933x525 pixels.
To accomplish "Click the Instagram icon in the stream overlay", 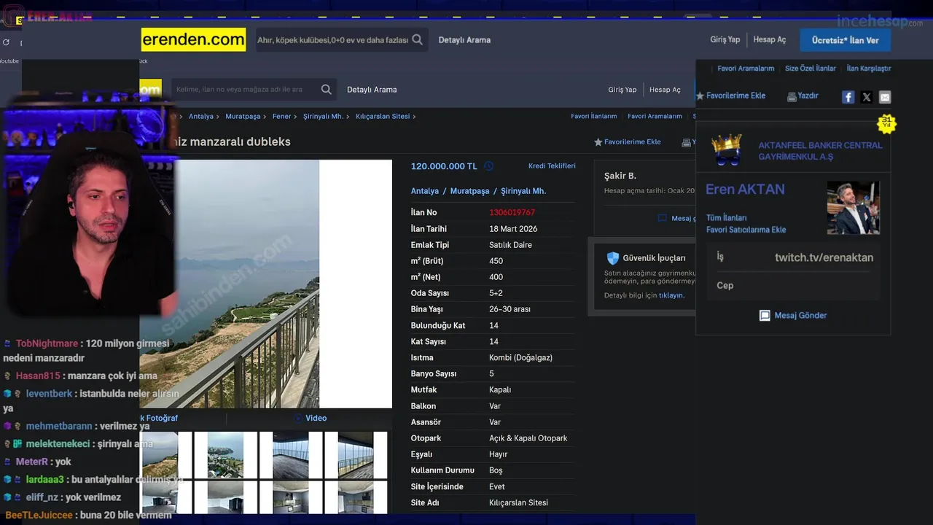I will [x=15, y=17].
